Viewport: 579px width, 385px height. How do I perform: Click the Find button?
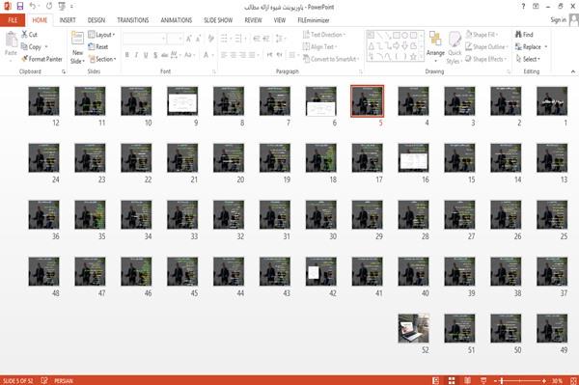pyautogui.click(x=524, y=35)
